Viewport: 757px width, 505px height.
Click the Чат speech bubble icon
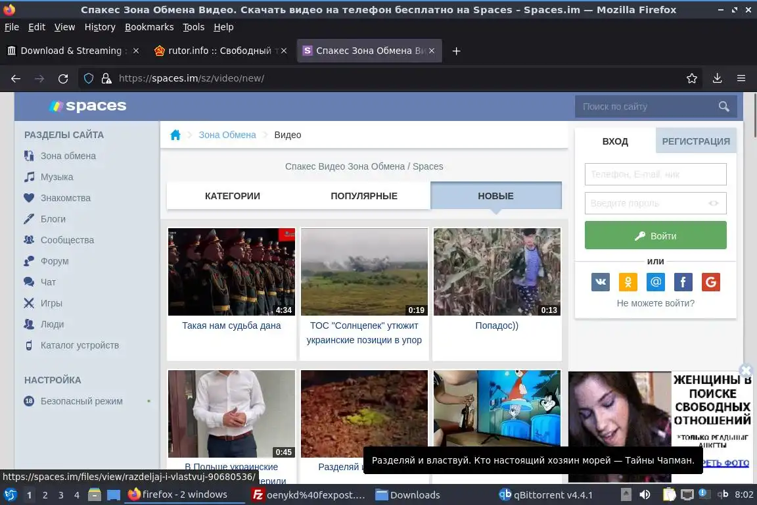[29, 281]
